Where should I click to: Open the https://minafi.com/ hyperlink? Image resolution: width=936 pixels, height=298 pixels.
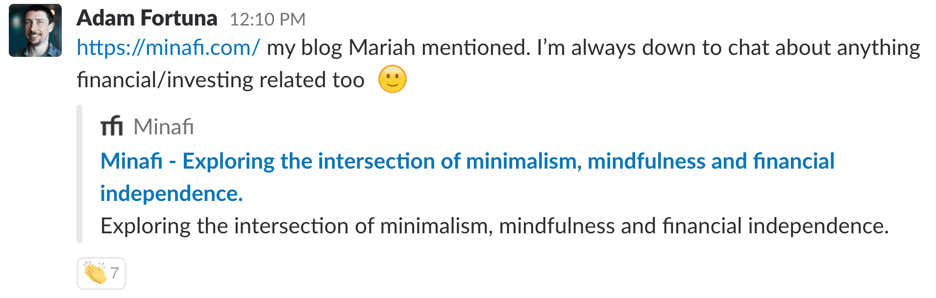(168, 48)
